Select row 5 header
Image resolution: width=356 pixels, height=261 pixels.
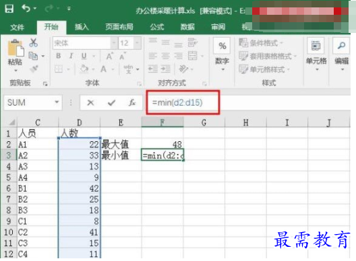click(9, 177)
